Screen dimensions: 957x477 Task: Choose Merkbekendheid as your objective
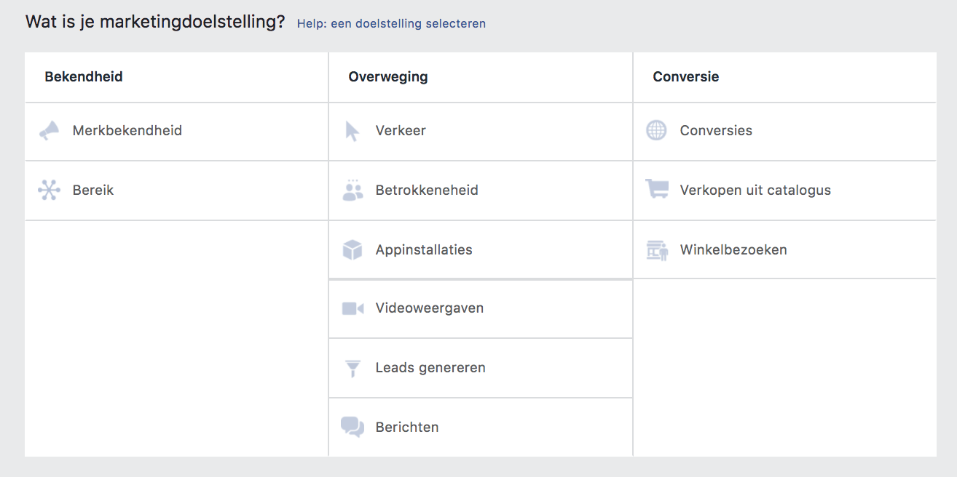128,131
